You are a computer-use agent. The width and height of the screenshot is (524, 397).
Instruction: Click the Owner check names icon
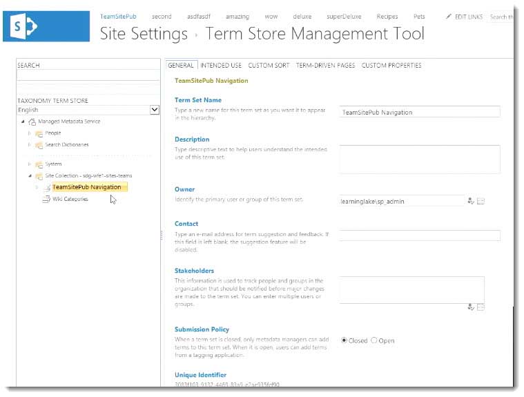471,201
